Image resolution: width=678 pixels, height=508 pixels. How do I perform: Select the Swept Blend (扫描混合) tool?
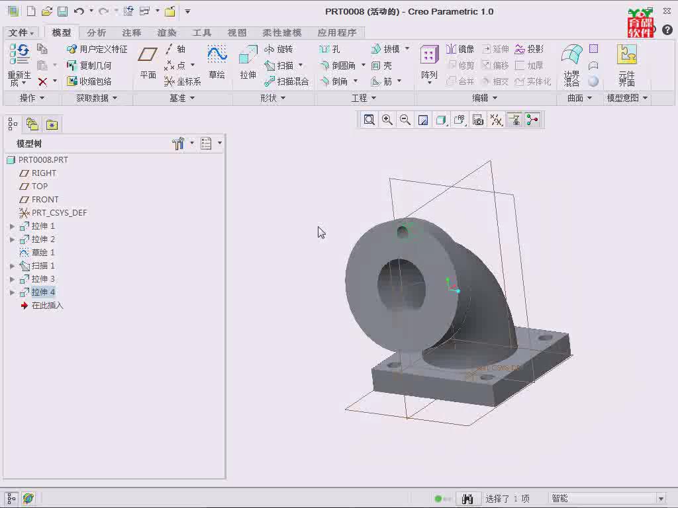286,81
